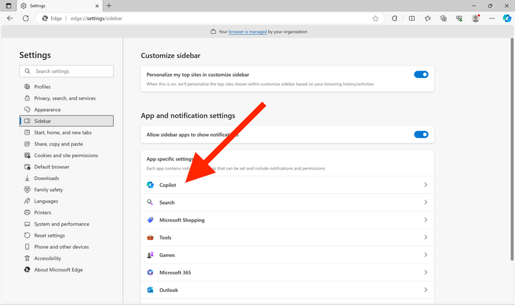The image size is (515, 305).
Task: Go to Privacy, search, and services
Action: click(65, 99)
